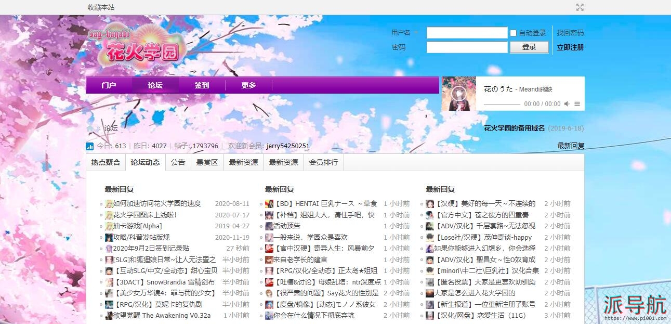Click the forum statistics bar-chart icon

tap(90, 146)
